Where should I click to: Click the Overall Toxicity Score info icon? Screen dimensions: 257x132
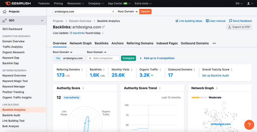(232, 70)
